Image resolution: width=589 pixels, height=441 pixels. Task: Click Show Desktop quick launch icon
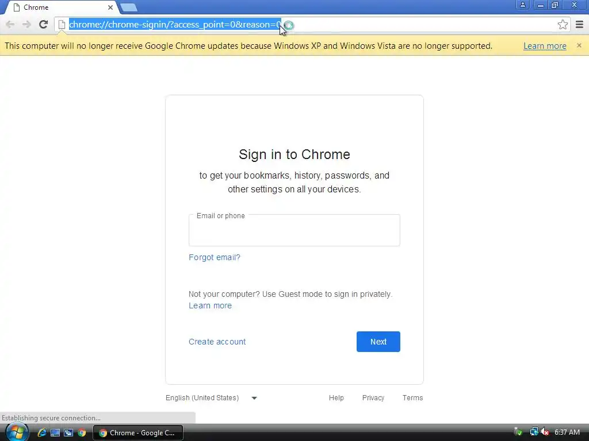(x=55, y=433)
